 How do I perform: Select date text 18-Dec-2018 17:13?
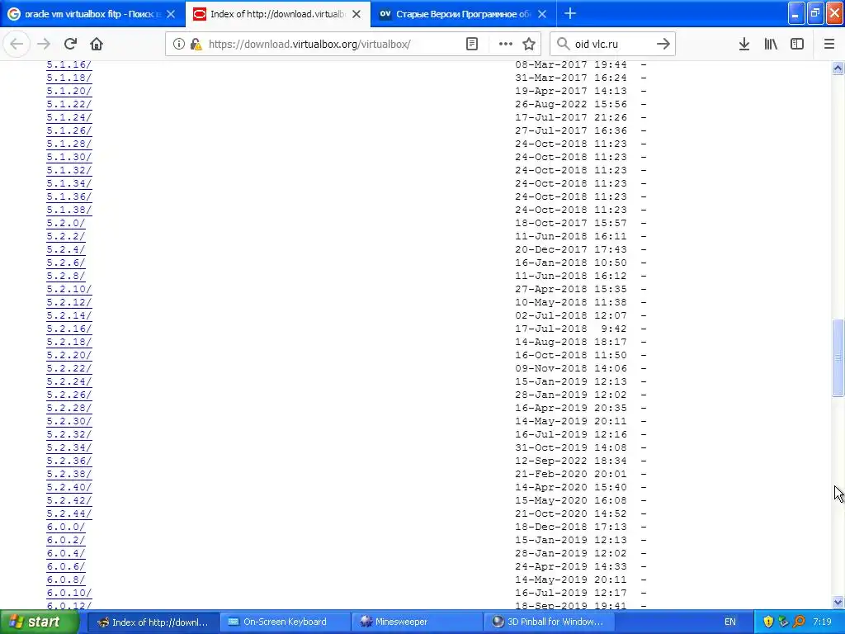[x=571, y=527]
